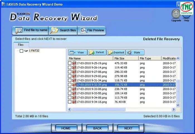The width and height of the screenshot is (195, 134).
Task: Click the horizontal scroll left arrow
Action: click(70, 109)
